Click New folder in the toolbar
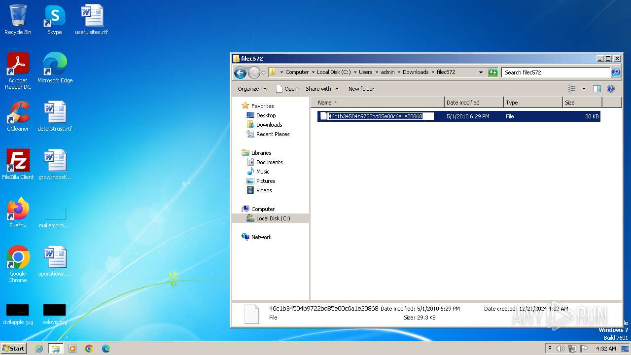631x355 pixels. tap(361, 89)
